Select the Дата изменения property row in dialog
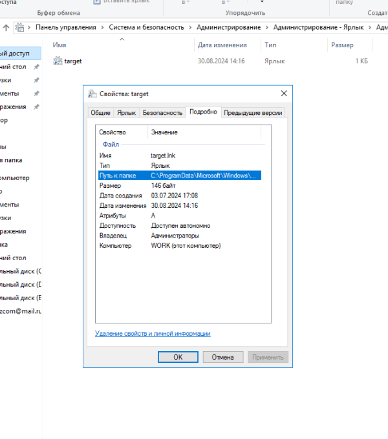The height and width of the screenshot is (439, 388). [x=180, y=205]
